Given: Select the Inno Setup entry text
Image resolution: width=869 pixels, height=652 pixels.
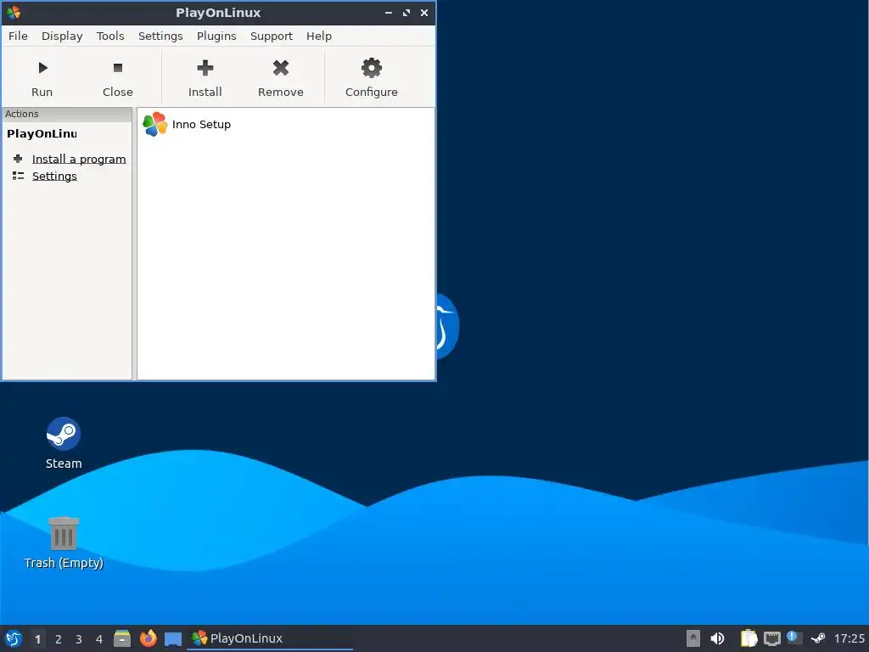Looking at the screenshot, I should tap(201, 124).
